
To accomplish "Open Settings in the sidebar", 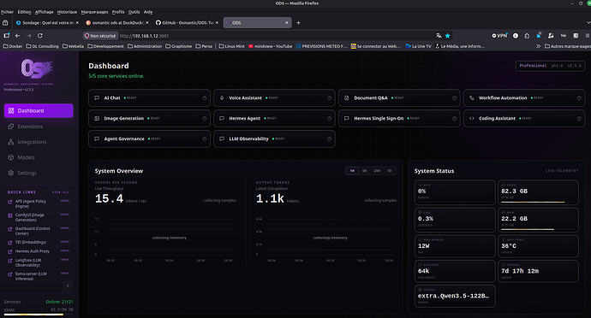I will [x=39, y=174].
